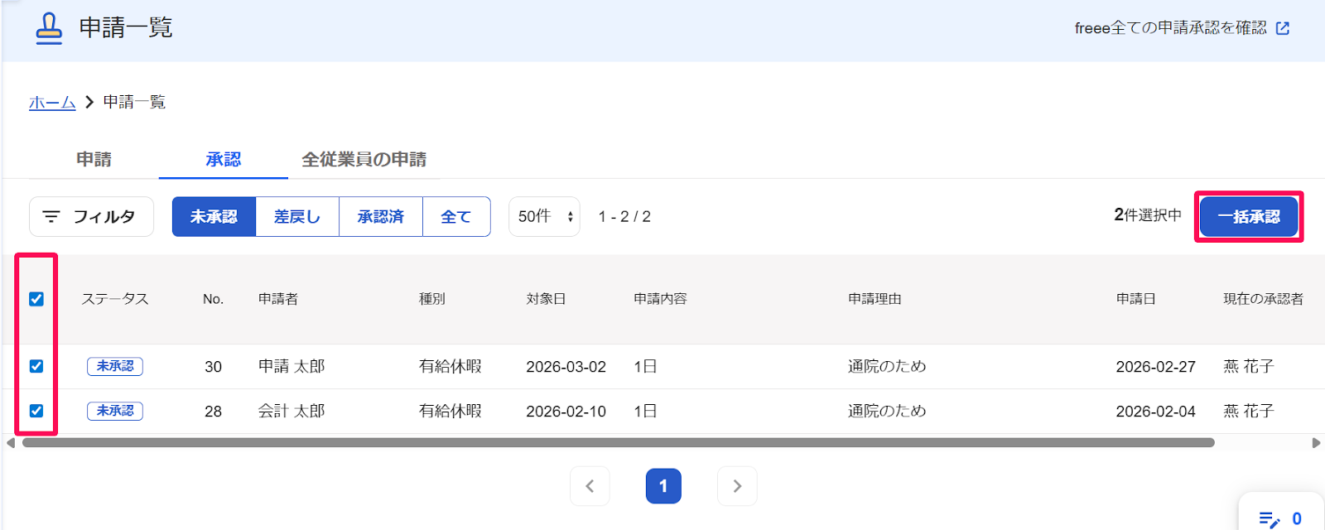Click the breadcrumb chevron separator after ホーム

(x=89, y=103)
